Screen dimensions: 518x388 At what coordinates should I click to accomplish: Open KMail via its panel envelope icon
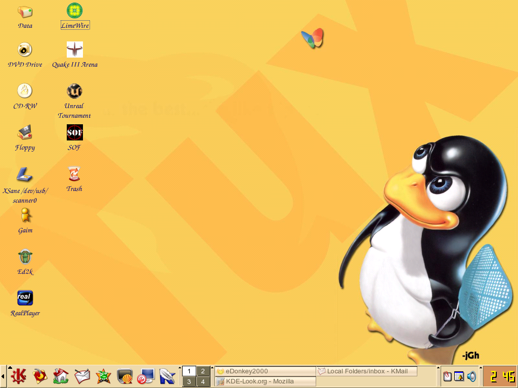click(x=81, y=376)
